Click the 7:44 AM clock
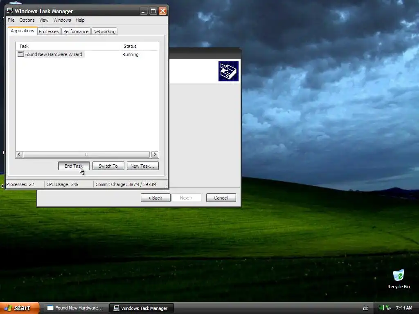 (x=404, y=308)
